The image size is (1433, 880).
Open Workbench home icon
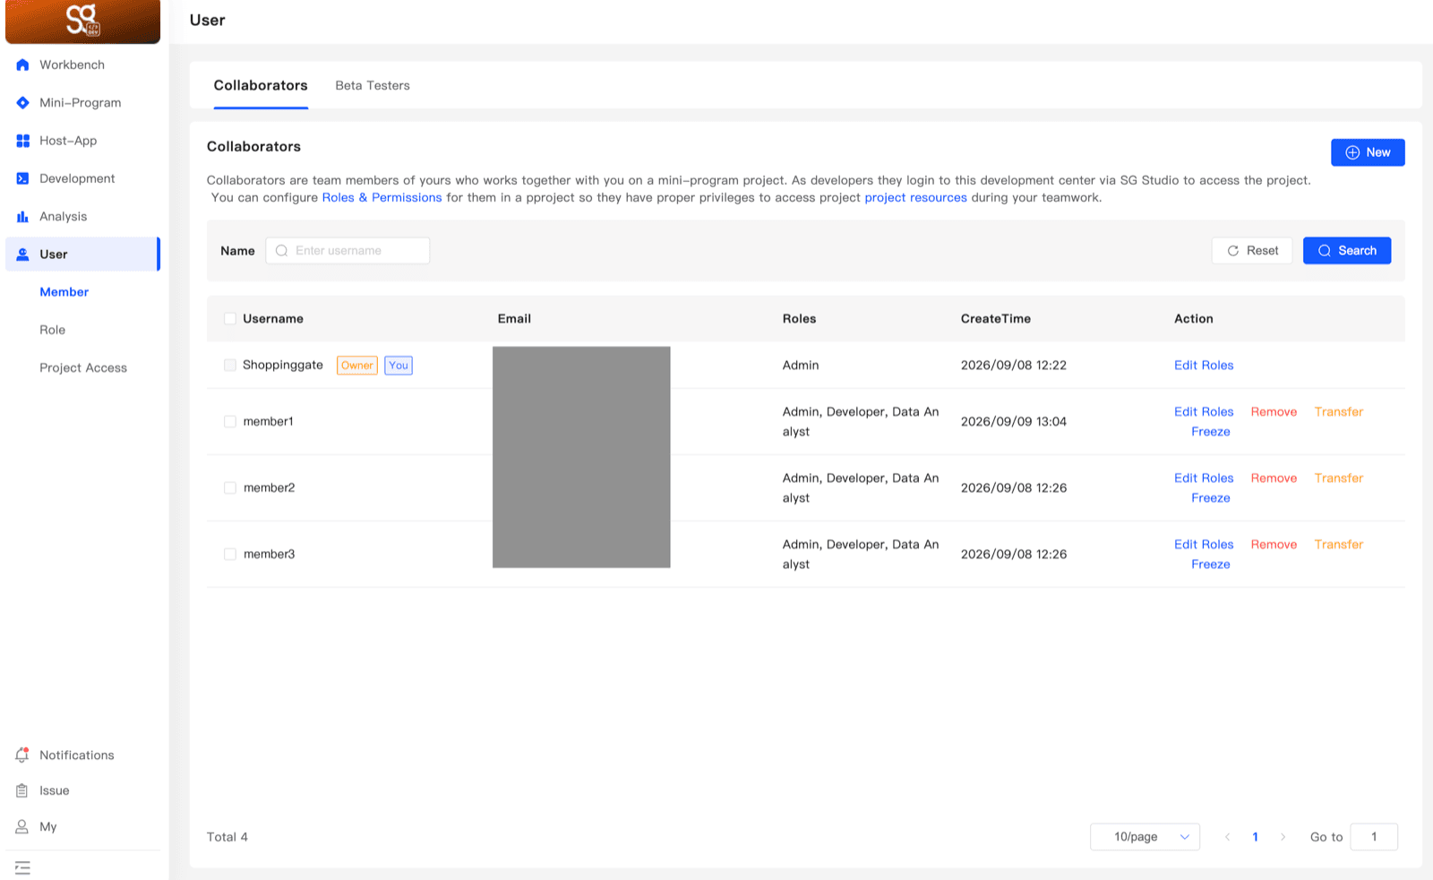[x=22, y=65]
